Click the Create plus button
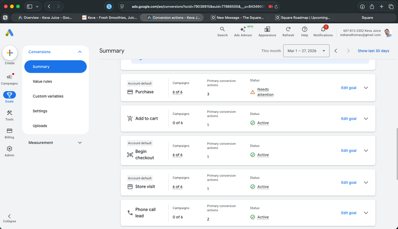The height and width of the screenshot is (229, 398). pos(10,53)
